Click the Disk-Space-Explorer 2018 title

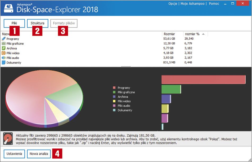coord(57,10)
